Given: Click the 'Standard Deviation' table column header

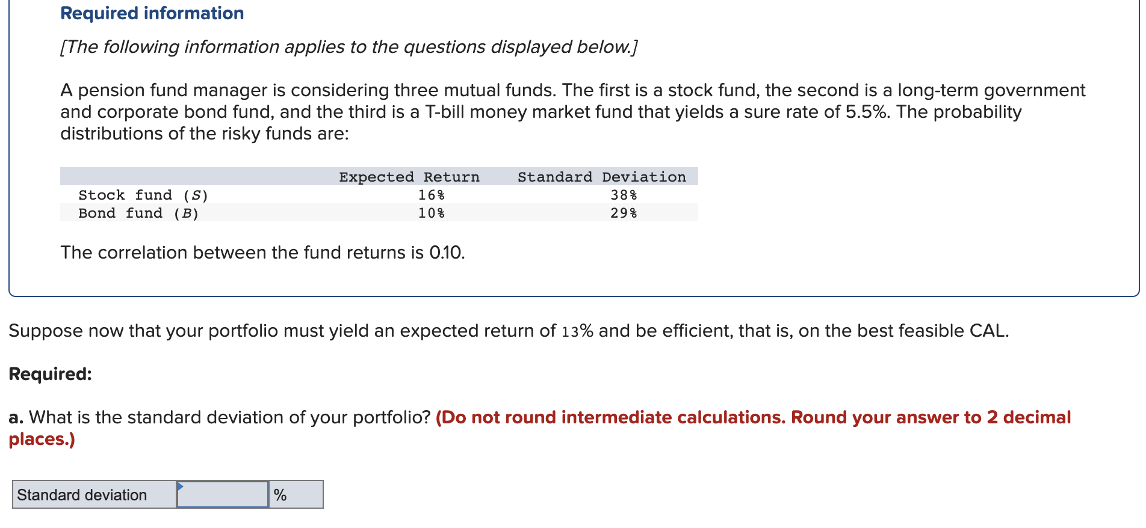Looking at the screenshot, I should click(602, 177).
